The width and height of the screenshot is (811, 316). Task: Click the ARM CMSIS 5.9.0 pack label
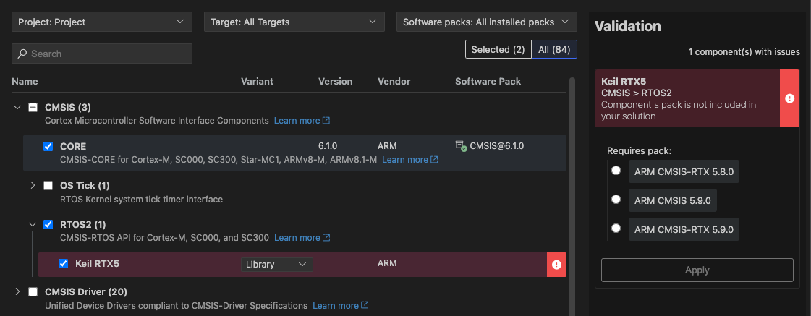point(673,201)
